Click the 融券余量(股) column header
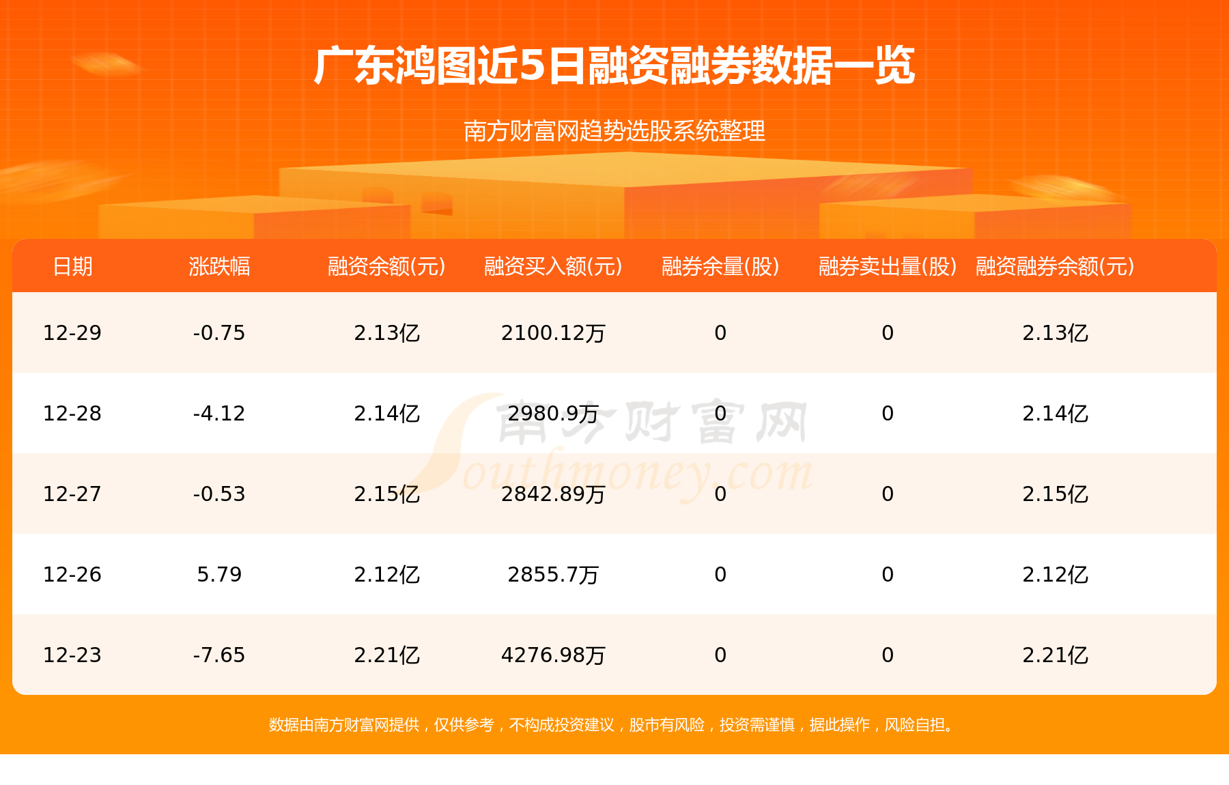The image size is (1229, 785). [x=720, y=266]
